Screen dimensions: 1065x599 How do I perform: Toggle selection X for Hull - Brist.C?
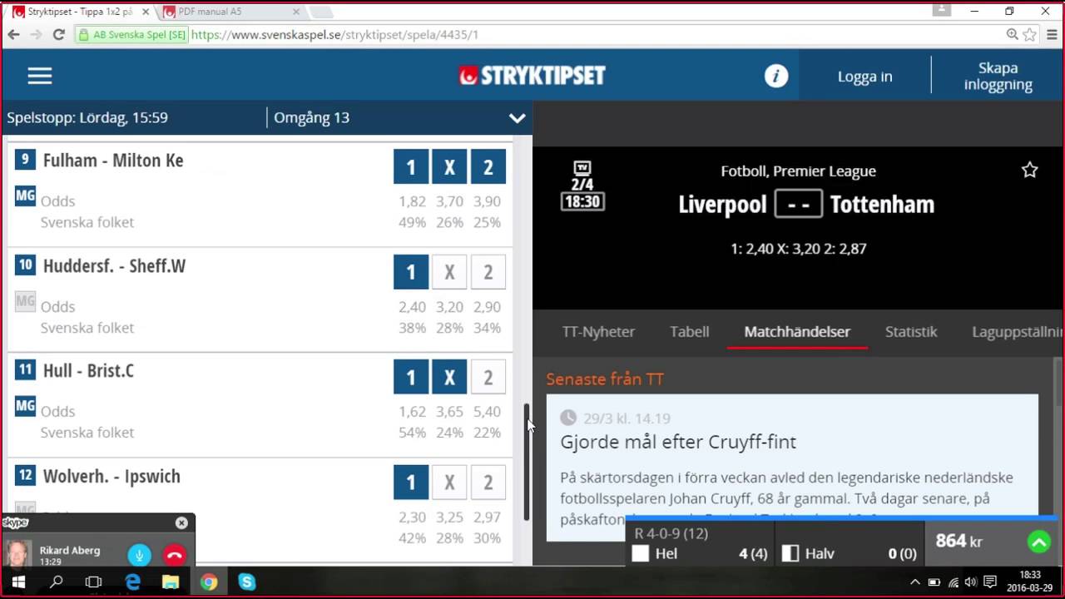(x=449, y=377)
